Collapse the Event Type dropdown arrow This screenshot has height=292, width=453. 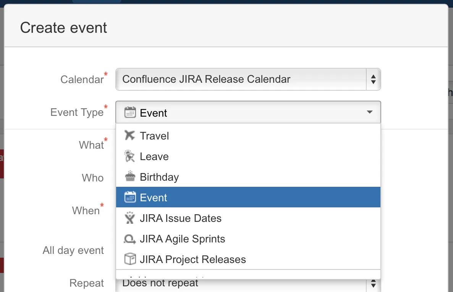(x=369, y=112)
